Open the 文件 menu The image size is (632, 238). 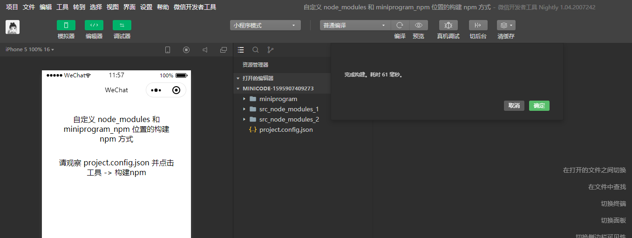29,7
